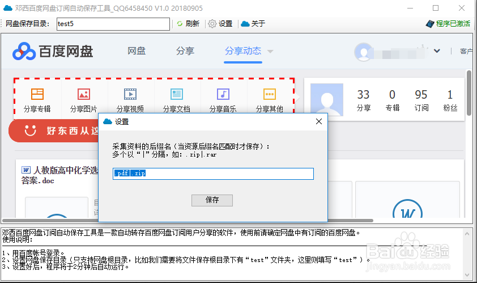Open the 关于 about cloud item
The width and height of the screenshot is (477, 283).
point(253,24)
